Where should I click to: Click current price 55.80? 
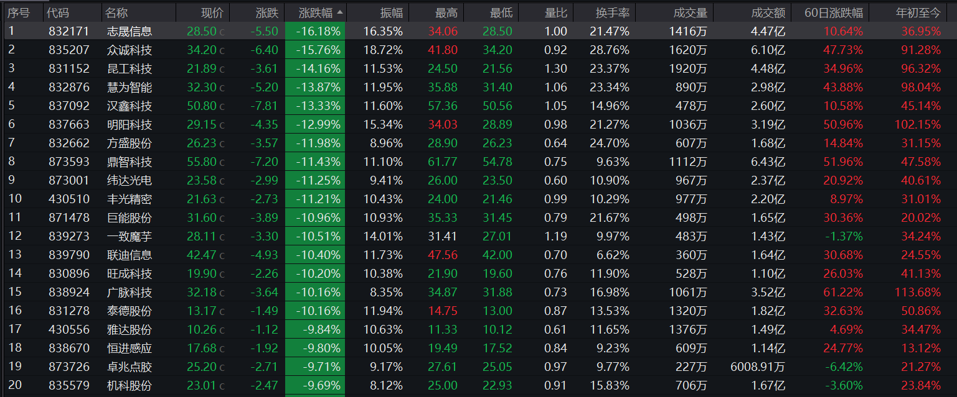[x=201, y=162]
